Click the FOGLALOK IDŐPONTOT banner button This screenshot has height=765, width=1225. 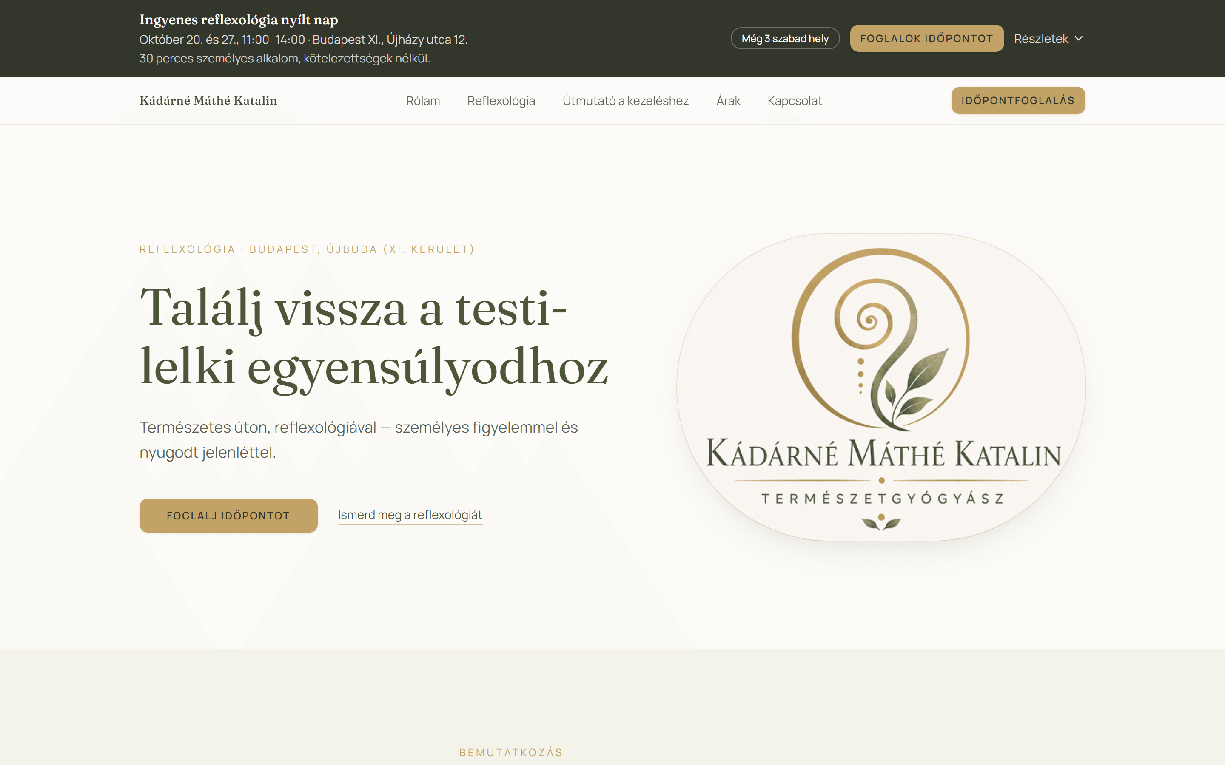click(x=926, y=38)
